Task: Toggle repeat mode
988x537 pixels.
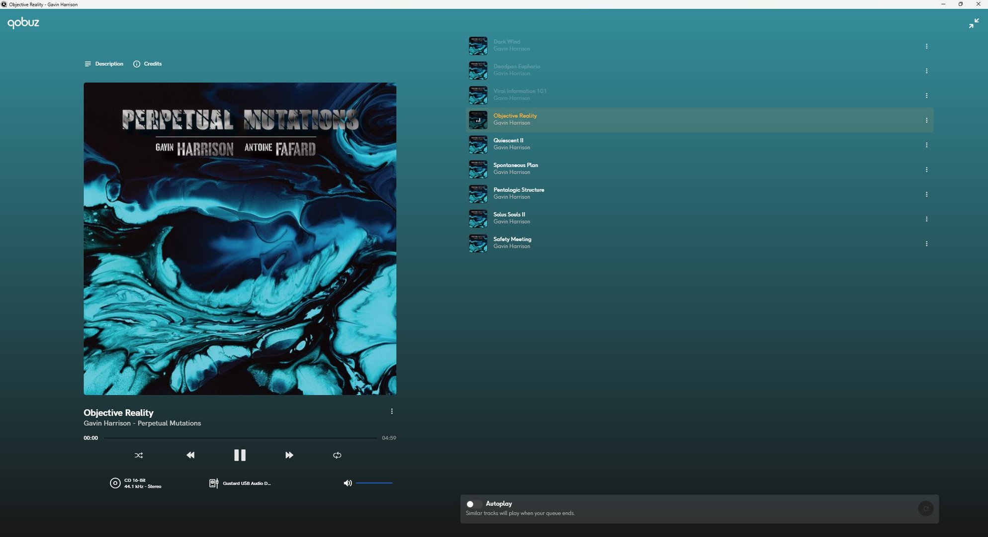Action: (x=337, y=455)
